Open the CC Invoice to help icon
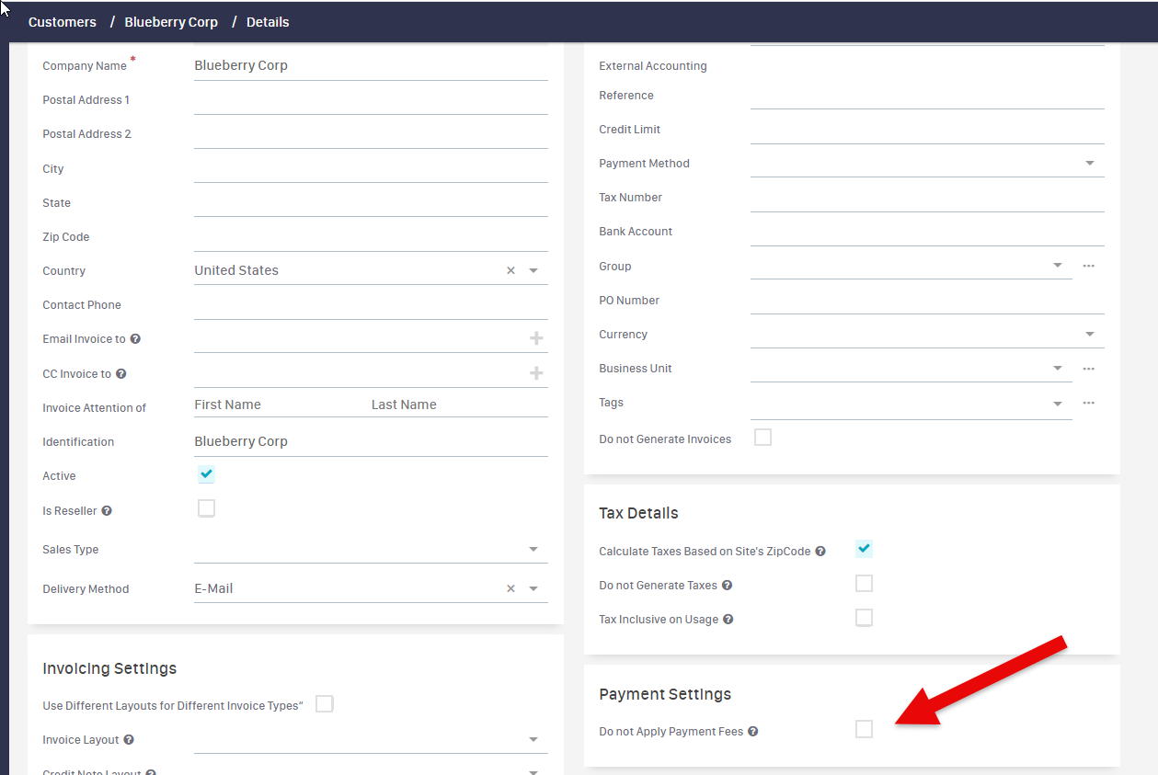The image size is (1158, 775). tap(121, 374)
